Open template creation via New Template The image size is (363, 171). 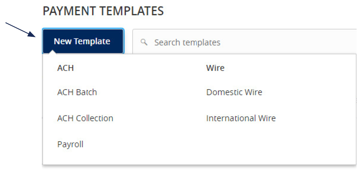click(x=83, y=41)
